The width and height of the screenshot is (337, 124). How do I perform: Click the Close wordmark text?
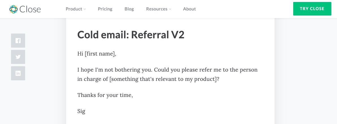click(x=30, y=9)
